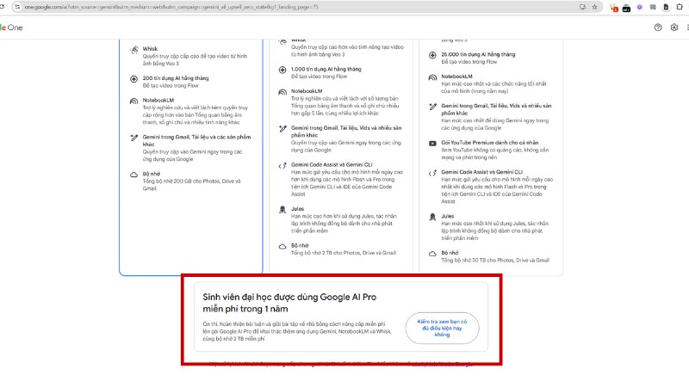This screenshot has width=689, height=387.
Task: Click the NotebookLM icon in the left plan
Action: pyautogui.click(x=133, y=101)
